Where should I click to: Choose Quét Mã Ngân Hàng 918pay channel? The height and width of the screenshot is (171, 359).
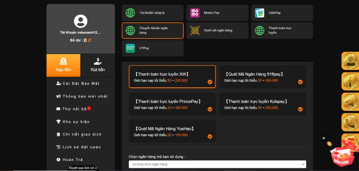coord(263,77)
